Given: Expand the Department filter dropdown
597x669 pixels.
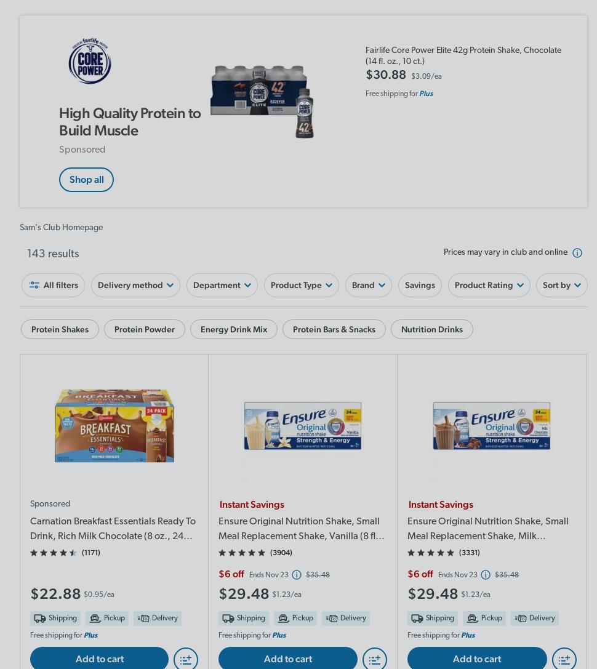Looking at the screenshot, I should click(x=222, y=285).
